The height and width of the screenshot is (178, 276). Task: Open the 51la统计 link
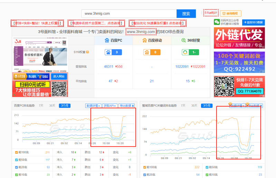click(211, 13)
